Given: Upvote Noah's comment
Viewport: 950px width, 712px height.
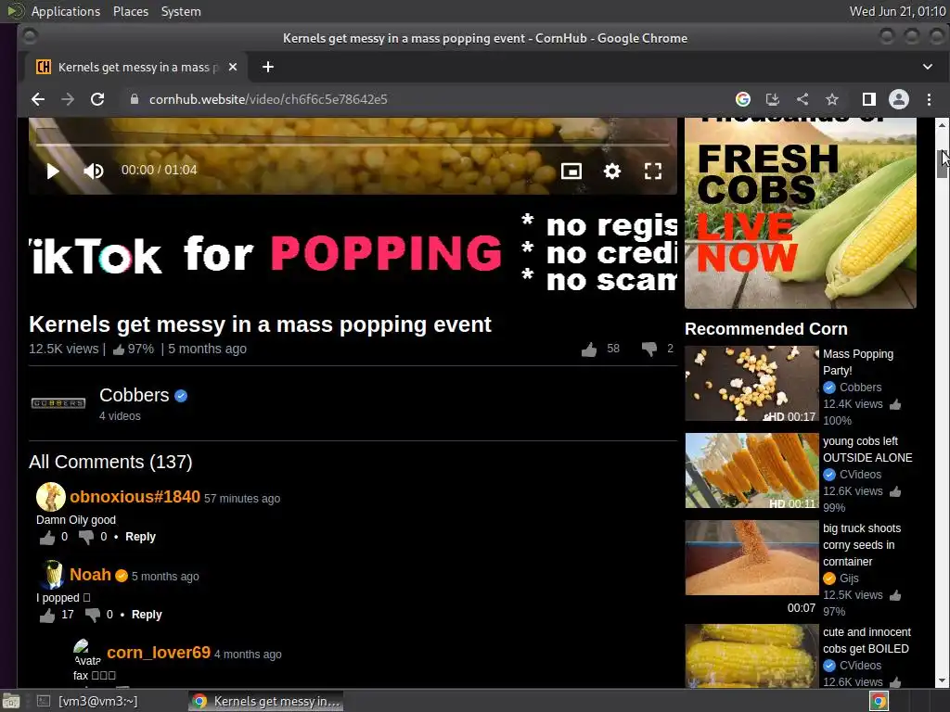Looking at the screenshot, I should point(47,616).
